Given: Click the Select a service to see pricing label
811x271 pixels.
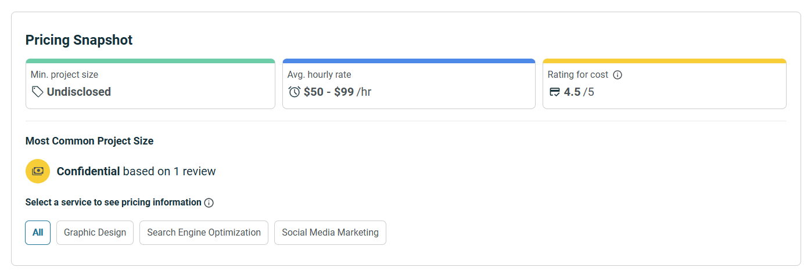Looking at the screenshot, I should click(113, 203).
